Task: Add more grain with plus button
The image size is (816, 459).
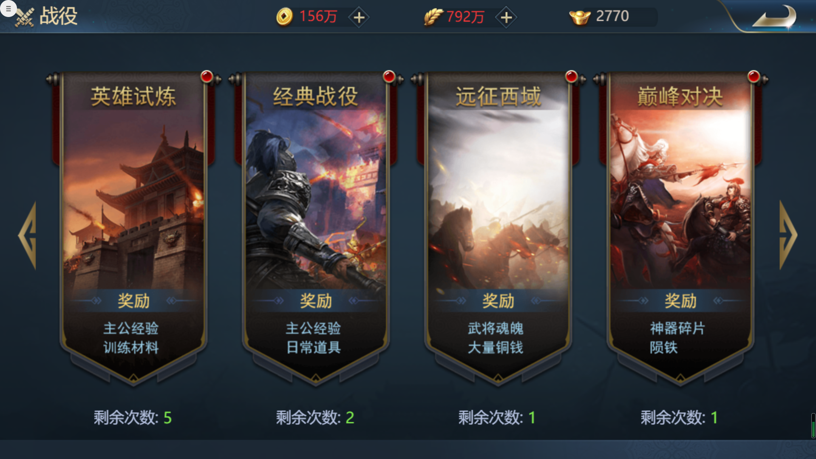Action: click(x=506, y=17)
